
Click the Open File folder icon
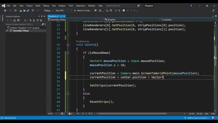21,11
